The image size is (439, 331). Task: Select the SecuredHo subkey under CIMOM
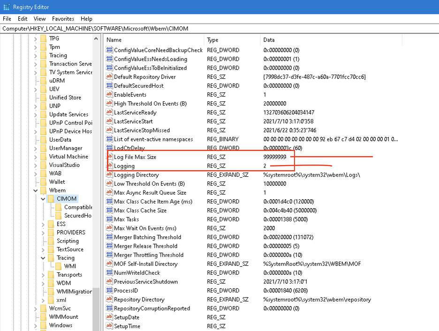(x=78, y=216)
